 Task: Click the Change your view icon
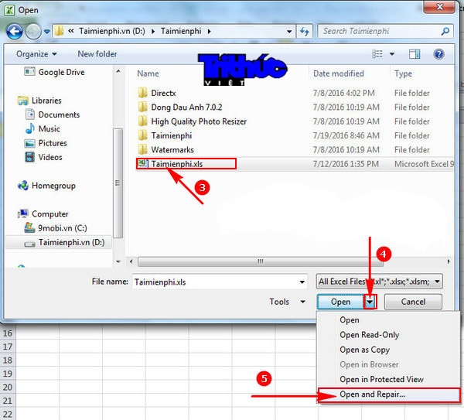(377, 54)
